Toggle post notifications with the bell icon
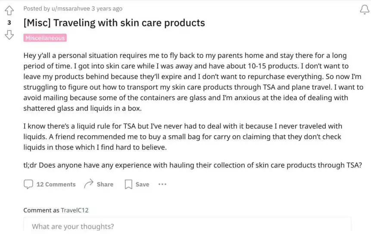This screenshot has height=234, width=371. [364, 10]
